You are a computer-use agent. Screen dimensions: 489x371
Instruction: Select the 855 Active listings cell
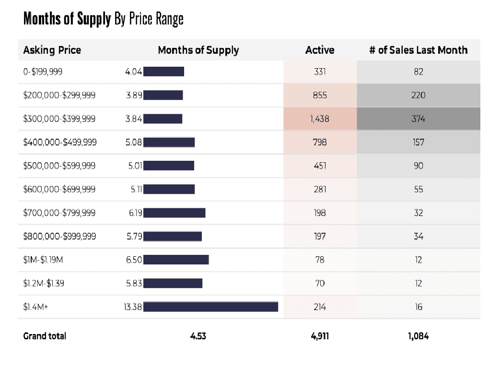[320, 95]
